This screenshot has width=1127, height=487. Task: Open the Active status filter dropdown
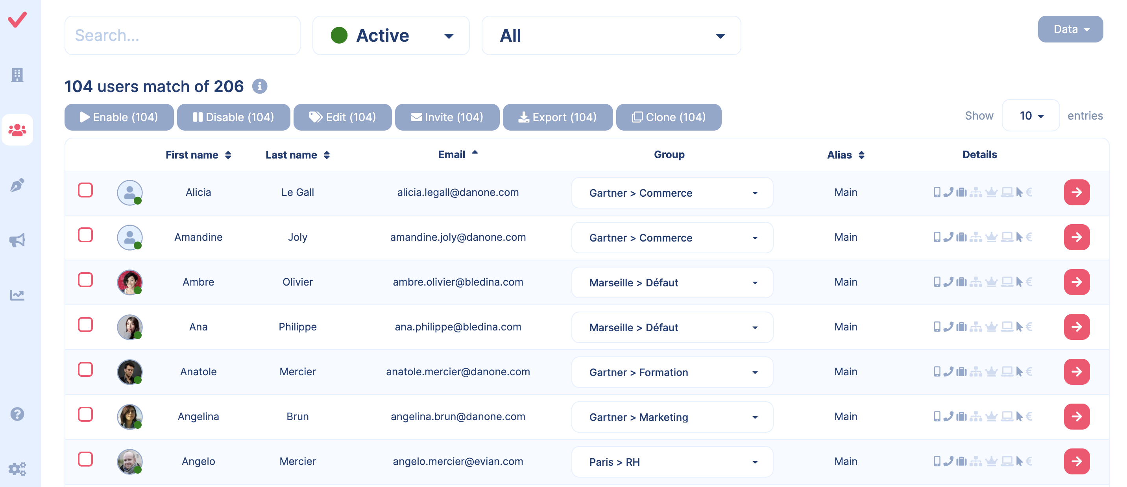391,35
